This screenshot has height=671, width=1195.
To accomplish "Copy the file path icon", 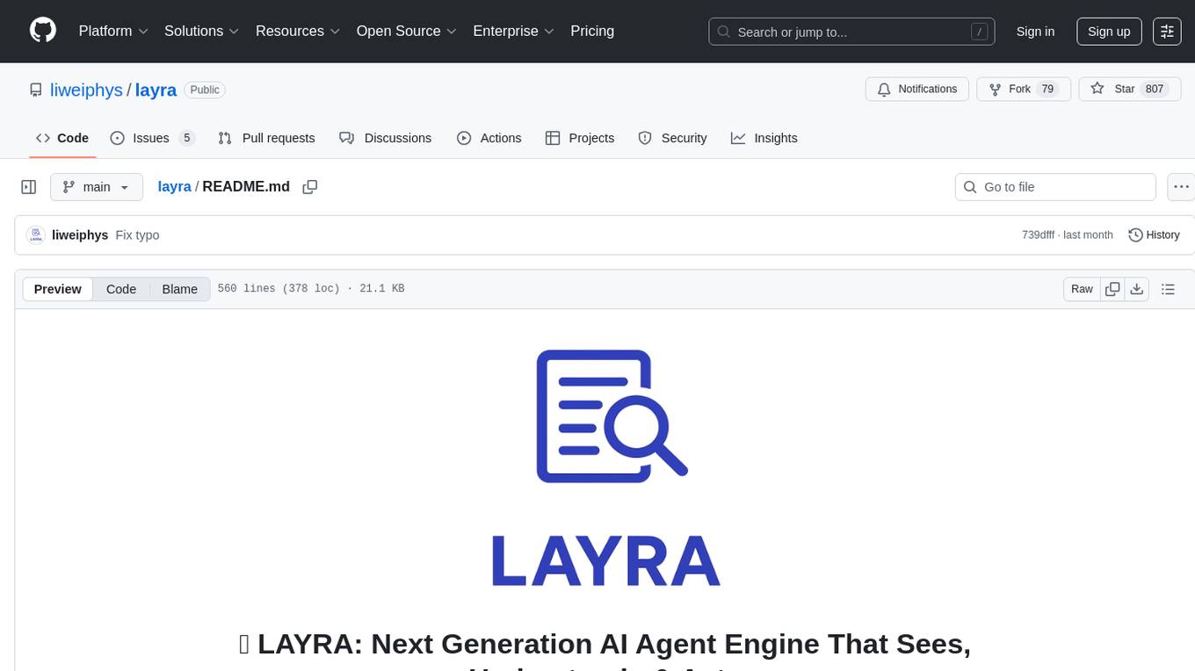I will (309, 187).
